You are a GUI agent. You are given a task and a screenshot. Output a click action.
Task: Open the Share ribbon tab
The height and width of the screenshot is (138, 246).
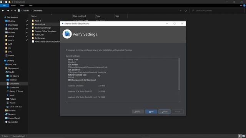click(22, 5)
